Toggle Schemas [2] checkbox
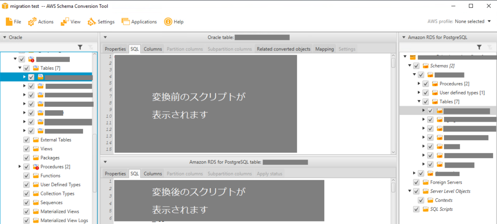The height and width of the screenshot is (224, 497). tap(416, 65)
